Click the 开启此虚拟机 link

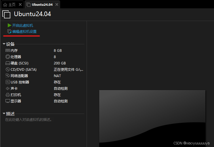pyautogui.click(x=23, y=25)
